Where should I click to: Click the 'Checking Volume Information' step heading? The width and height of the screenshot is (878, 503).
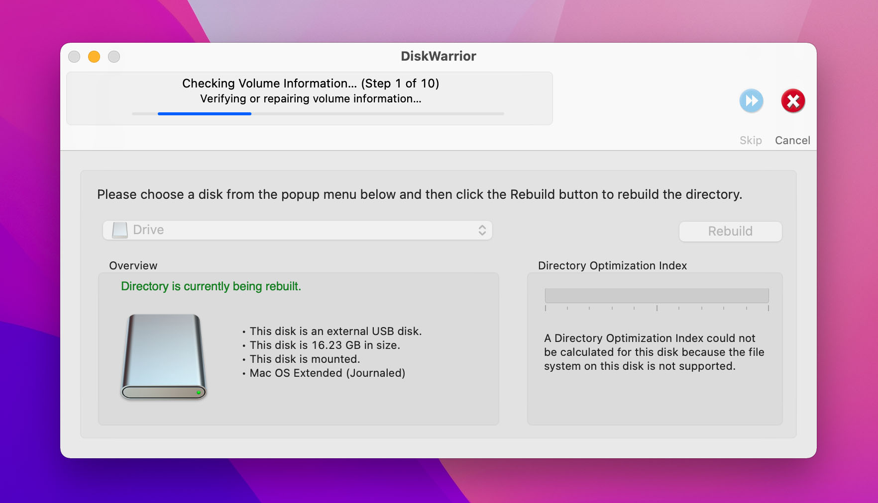[311, 83]
